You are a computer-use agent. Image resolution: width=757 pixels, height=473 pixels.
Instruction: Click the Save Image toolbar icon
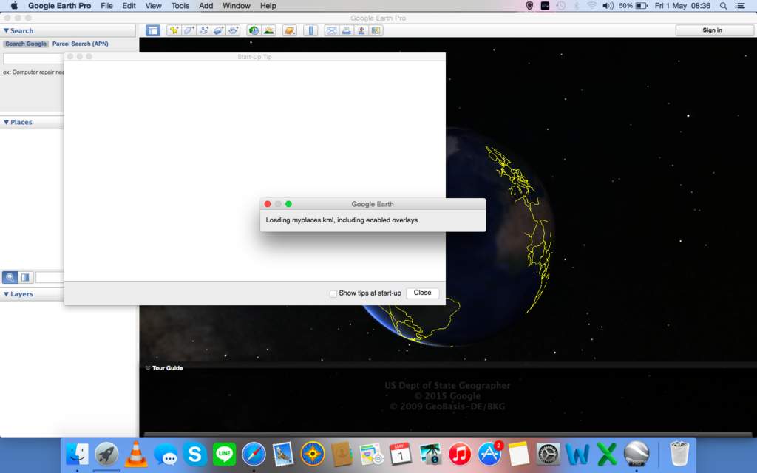tap(361, 30)
